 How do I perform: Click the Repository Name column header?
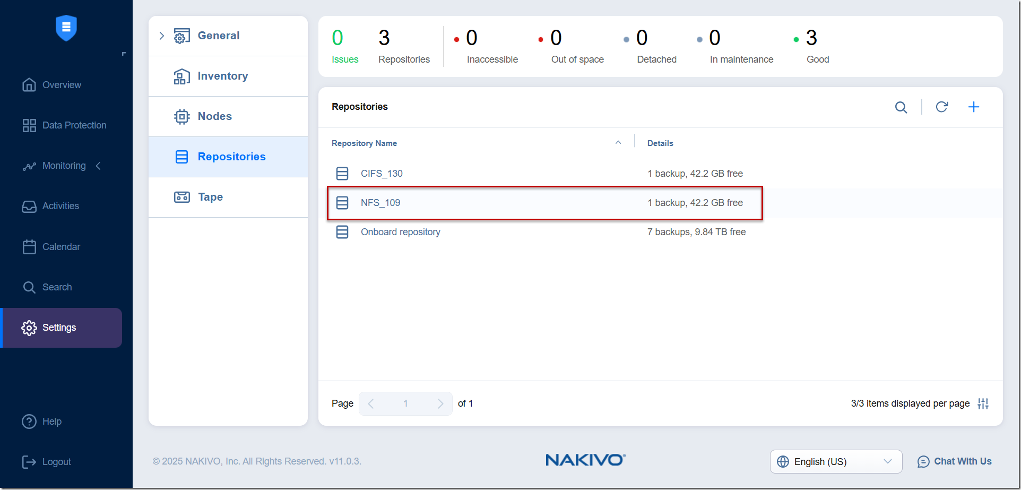(x=364, y=143)
